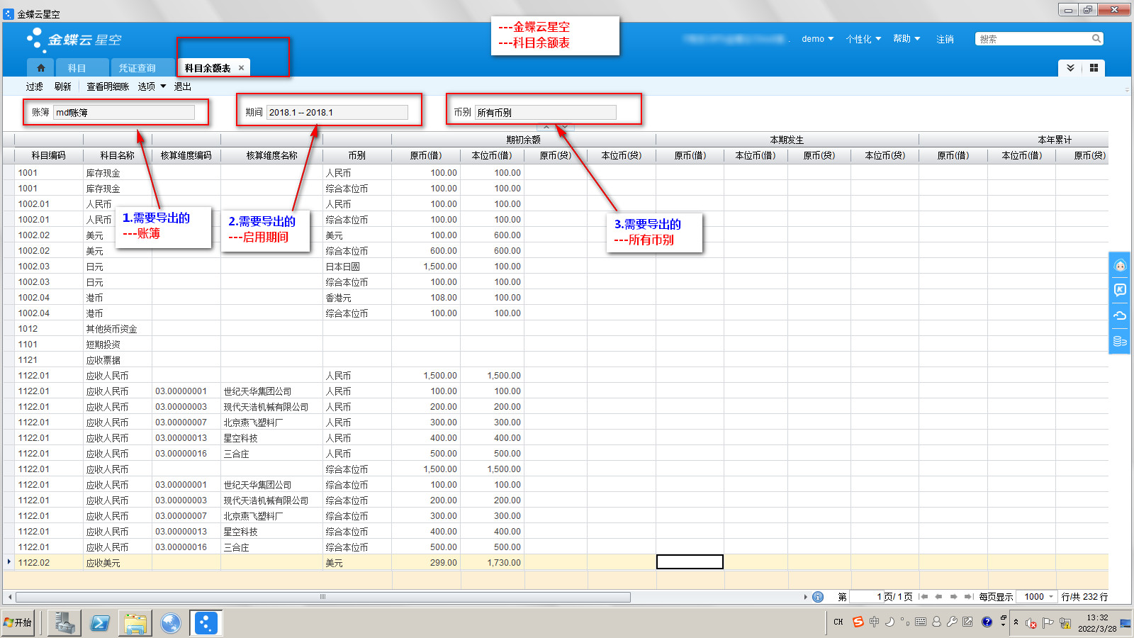Click the double-chevron tab list icon
The image size is (1134, 638).
coord(1070,68)
